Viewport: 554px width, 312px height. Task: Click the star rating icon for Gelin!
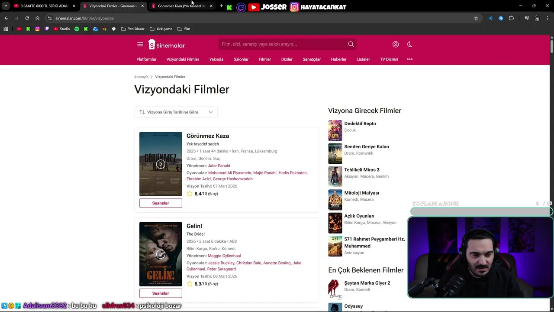tap(190, 284)
